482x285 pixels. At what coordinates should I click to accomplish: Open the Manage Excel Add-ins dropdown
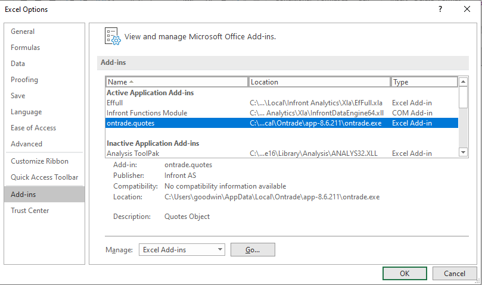coord(181,250)
